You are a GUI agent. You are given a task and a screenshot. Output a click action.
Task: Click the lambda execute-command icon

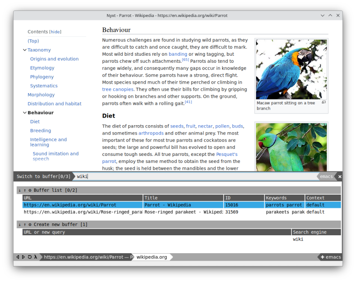[x=36, y=257]
